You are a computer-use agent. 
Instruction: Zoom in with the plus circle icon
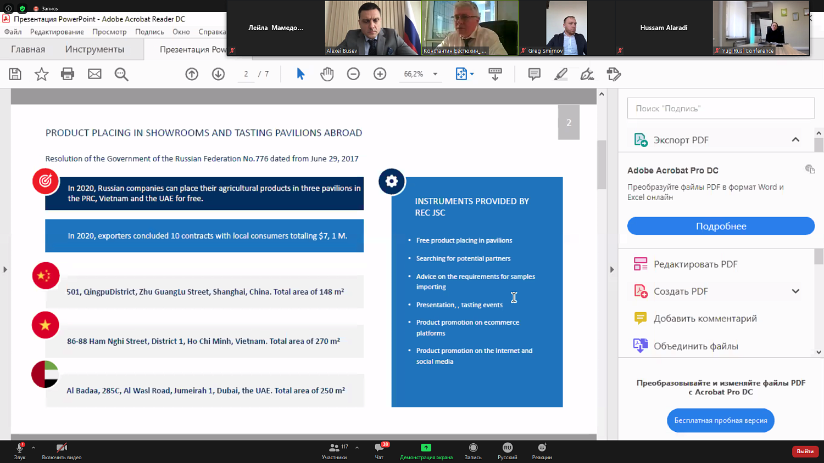tap(380, 74)
